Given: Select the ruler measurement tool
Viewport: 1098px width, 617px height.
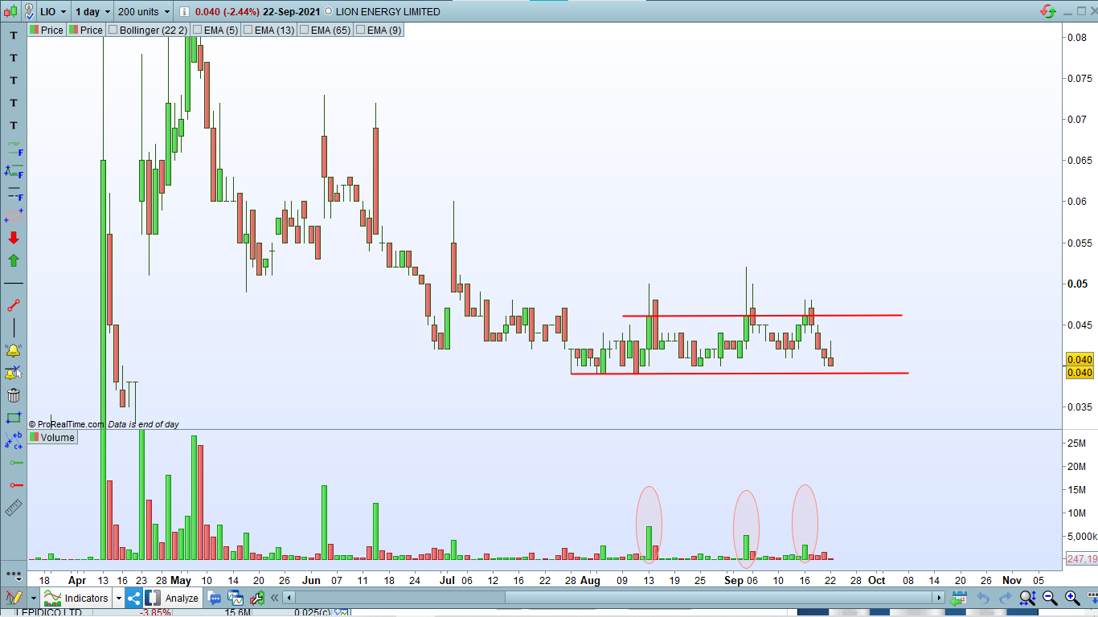Looking at the screenshot, I should [x=14, y=508].
